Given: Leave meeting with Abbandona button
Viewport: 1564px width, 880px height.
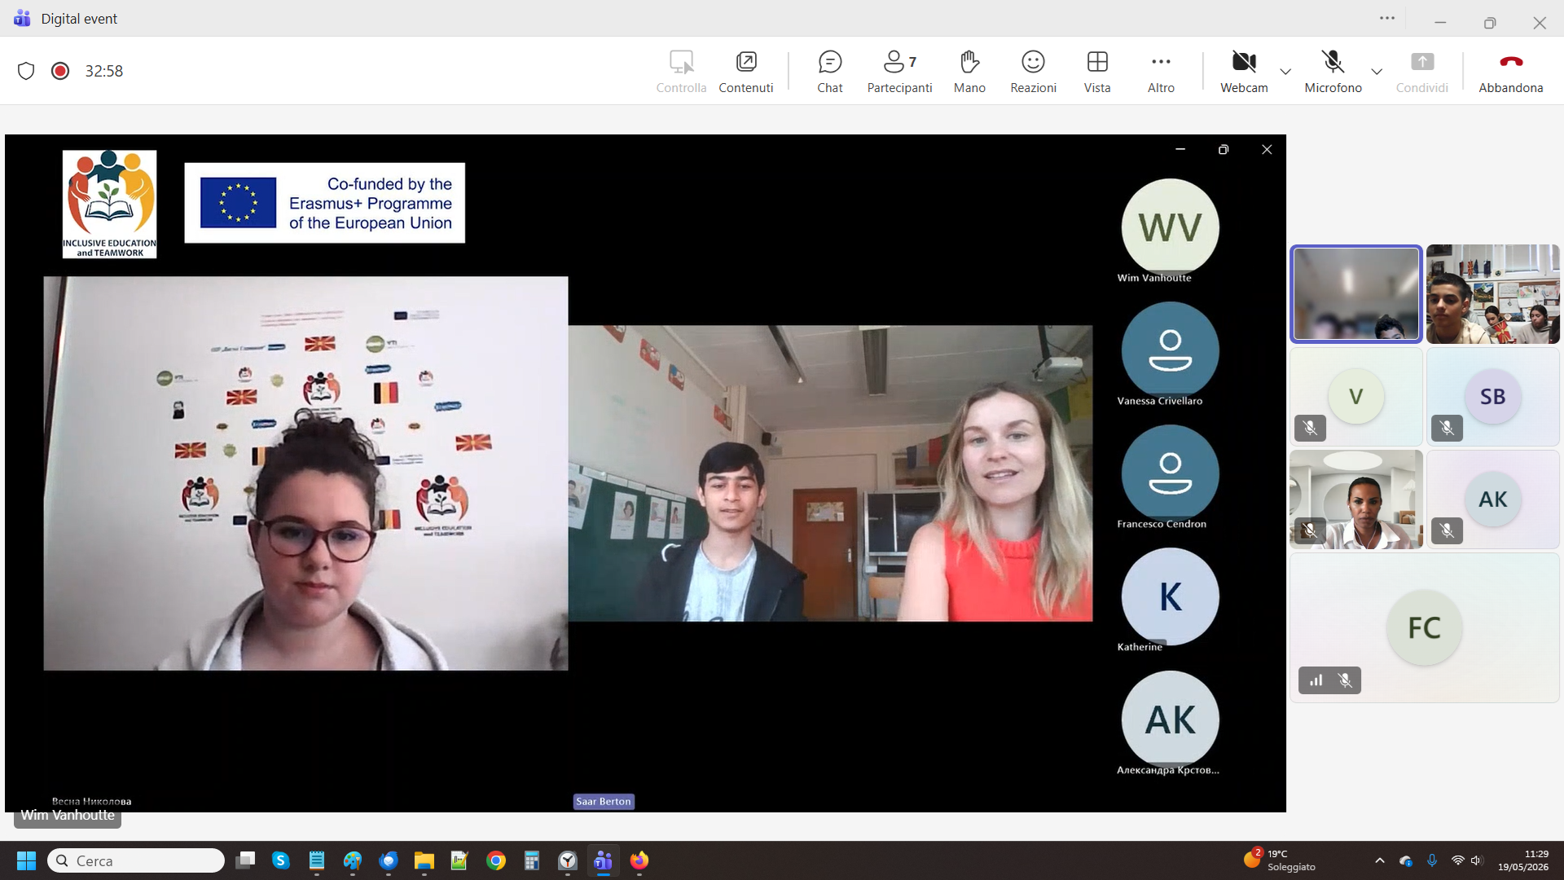Looking at the screenshot, I should coord(1510,71).
